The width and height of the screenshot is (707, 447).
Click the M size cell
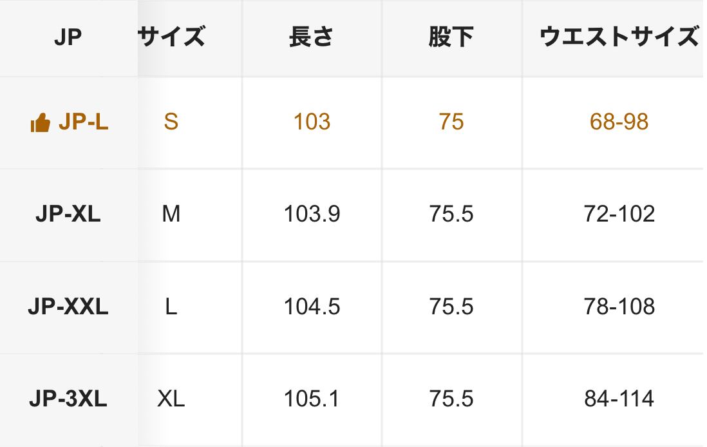click(x=171, y=214)
